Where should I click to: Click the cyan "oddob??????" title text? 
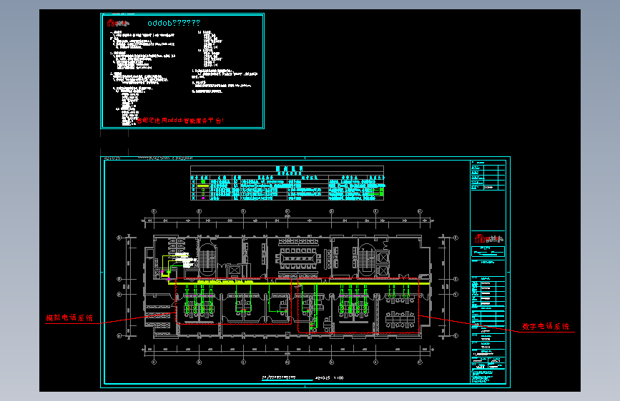tap(174, 23)
